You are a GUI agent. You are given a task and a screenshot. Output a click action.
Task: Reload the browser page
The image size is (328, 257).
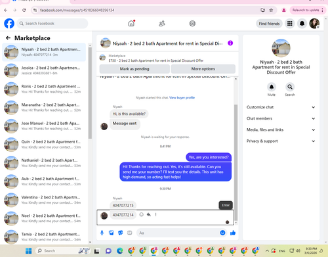click(24, 10)
